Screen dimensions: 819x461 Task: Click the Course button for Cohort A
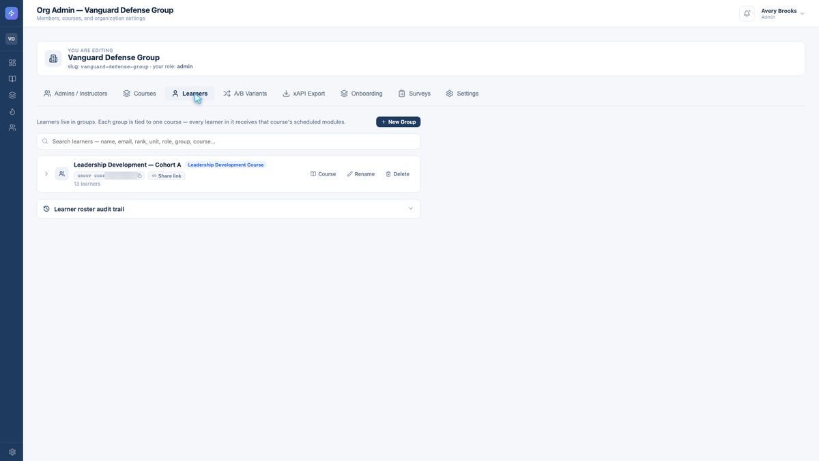click(324, 174)
